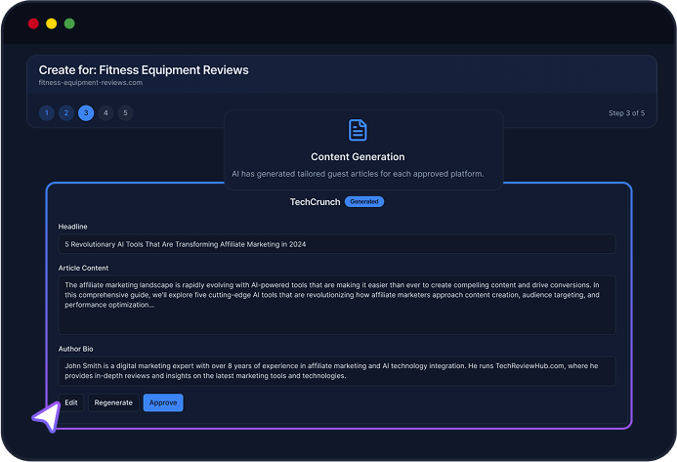Click inside the Author Bio field
677x462 pixels.
[x=336, y=370]
